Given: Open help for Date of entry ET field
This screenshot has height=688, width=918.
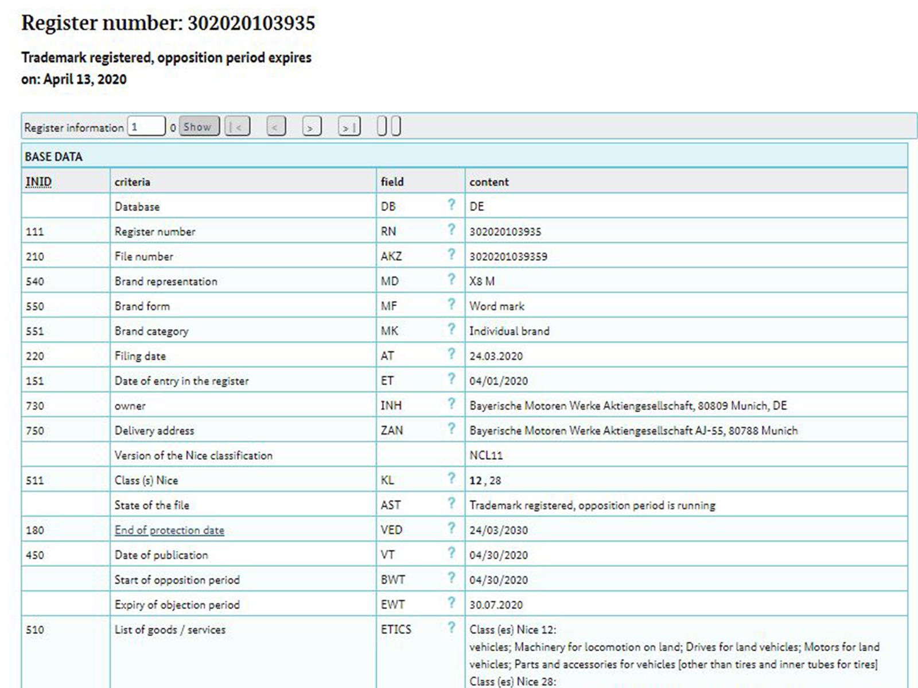Looking at the screenshot, I should coord(452,379).
